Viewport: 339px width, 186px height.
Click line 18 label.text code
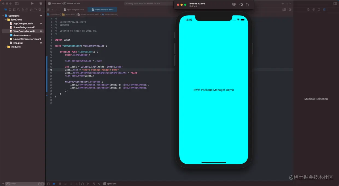click(x=92, y=70)
